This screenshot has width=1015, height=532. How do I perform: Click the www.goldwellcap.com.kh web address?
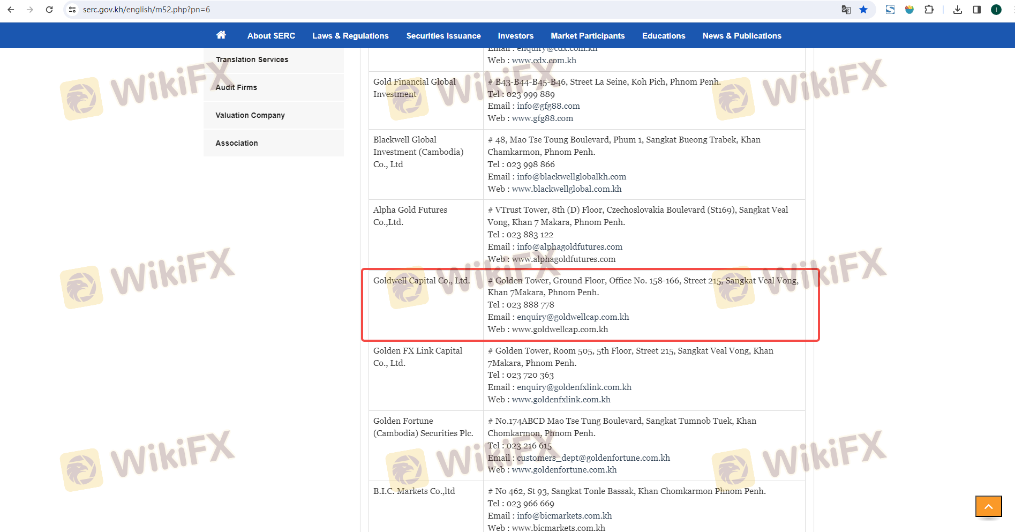pyautogui.click(x=560, y=329)
